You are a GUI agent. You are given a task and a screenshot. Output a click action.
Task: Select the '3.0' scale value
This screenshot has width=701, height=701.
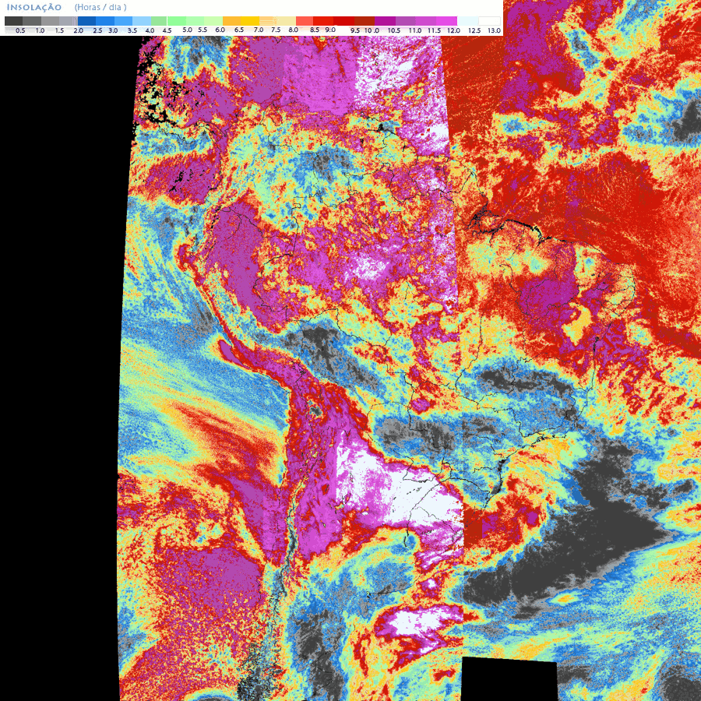pyautogui.click(x=113, y=30)
